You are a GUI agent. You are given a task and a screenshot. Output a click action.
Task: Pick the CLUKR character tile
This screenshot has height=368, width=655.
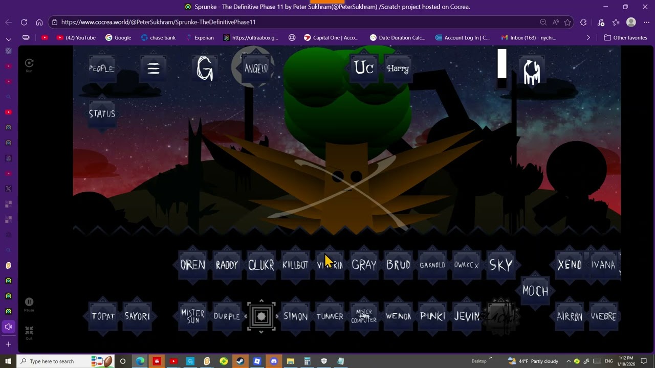(x=261, y=265)
